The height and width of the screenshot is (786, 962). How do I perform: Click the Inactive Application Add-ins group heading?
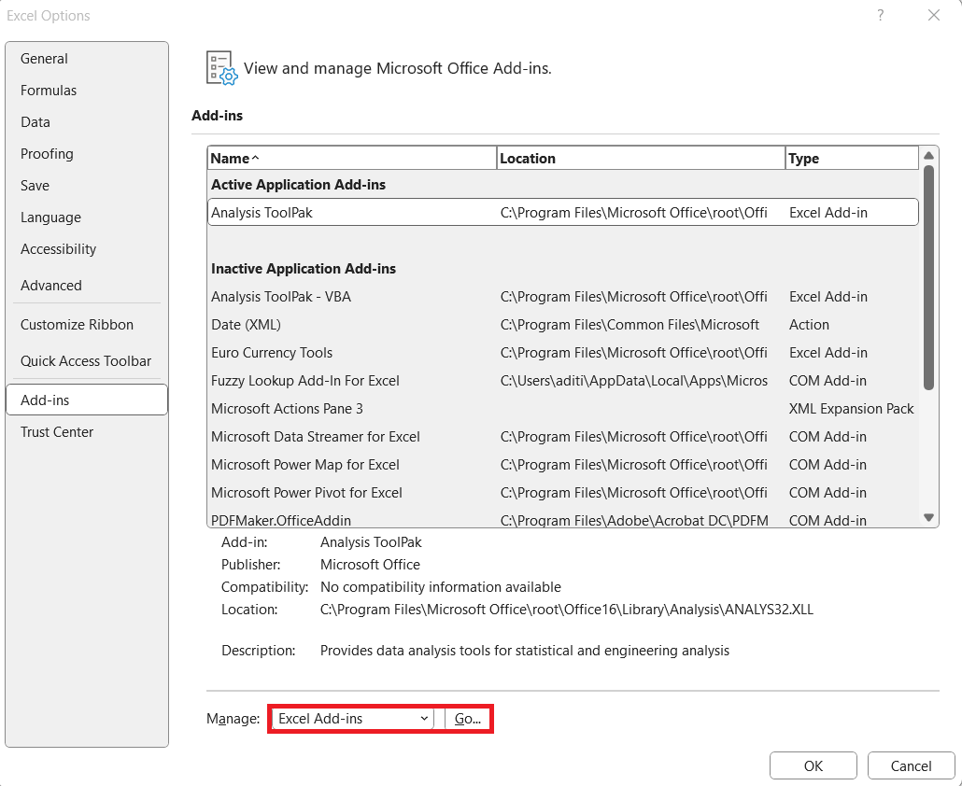click(304, 269)
